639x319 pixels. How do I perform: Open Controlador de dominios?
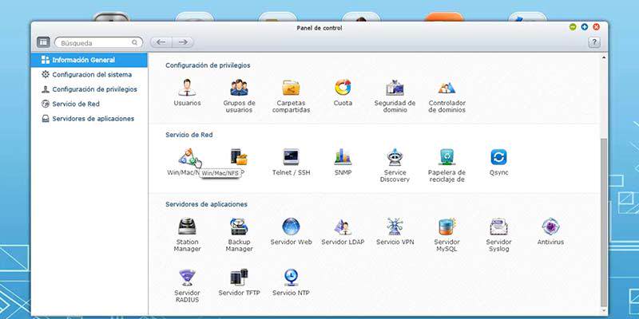(447, 87)
